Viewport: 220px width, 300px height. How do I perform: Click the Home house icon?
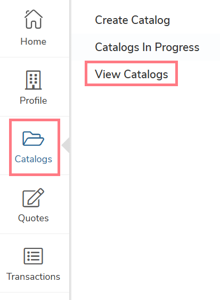click(x=34, y=19)
